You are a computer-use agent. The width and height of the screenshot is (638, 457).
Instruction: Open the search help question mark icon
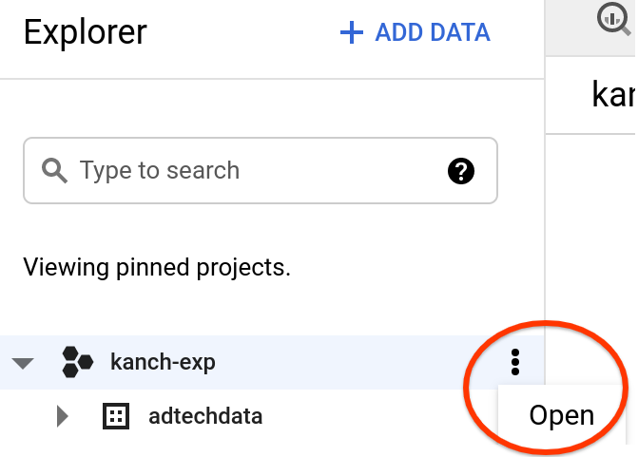(460, 171)
